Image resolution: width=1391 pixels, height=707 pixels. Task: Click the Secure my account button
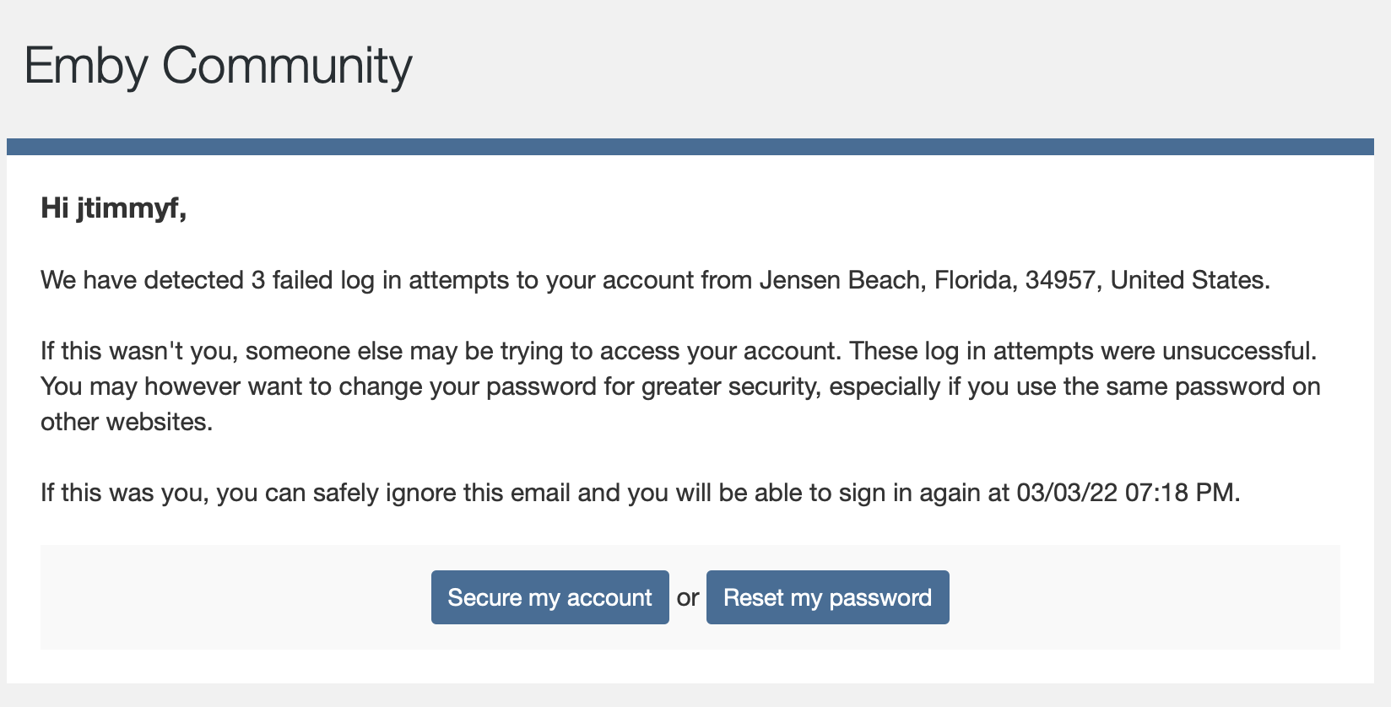[549, 597]
